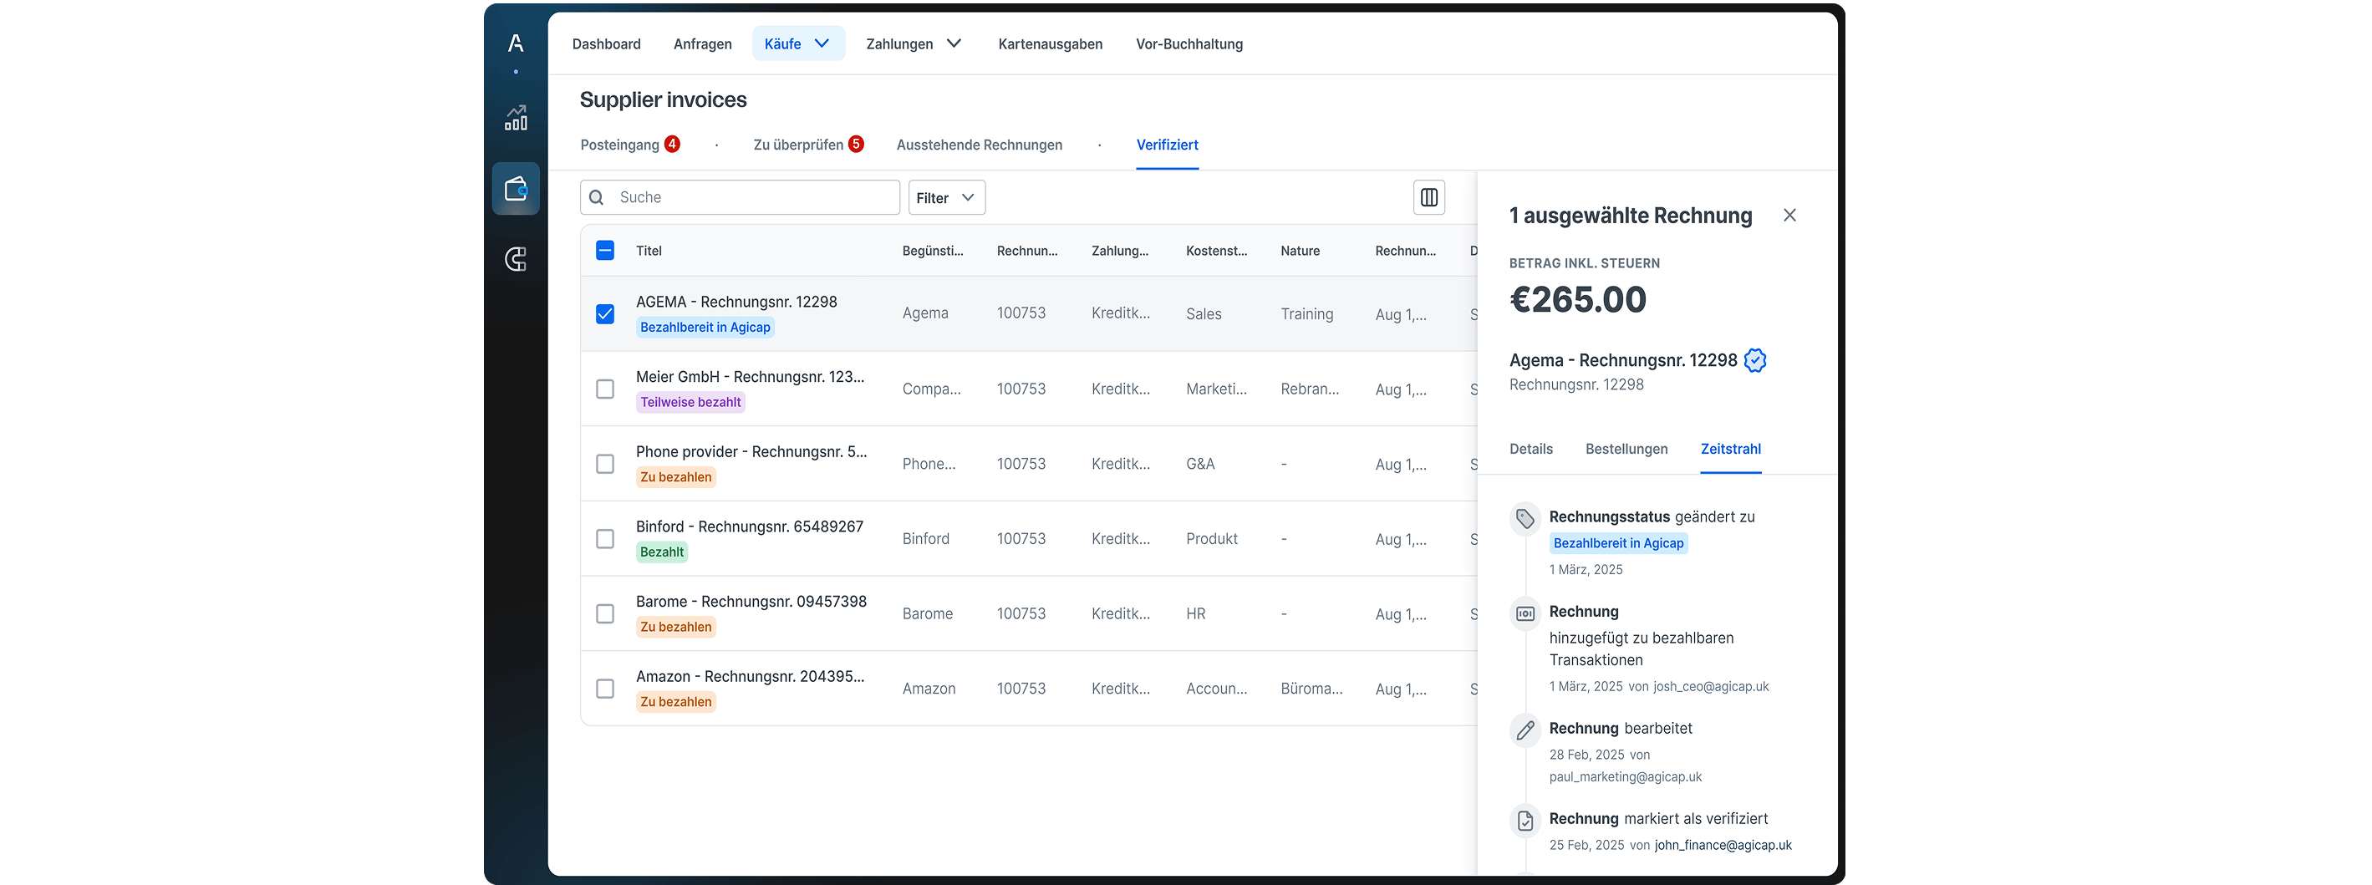The height and width of the screenshot is (885, 2372).
Task: Select the Binford invoice checkbox
Action: tap(605, 539)
